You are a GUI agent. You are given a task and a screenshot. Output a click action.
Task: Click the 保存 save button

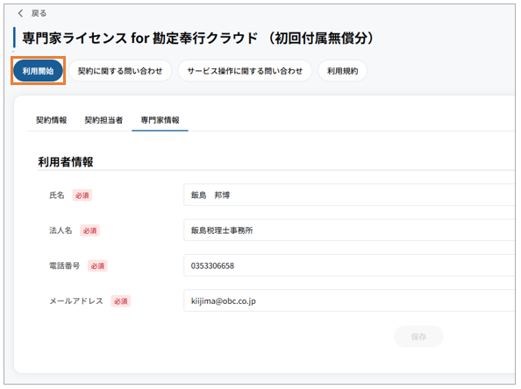pos(418,336)
